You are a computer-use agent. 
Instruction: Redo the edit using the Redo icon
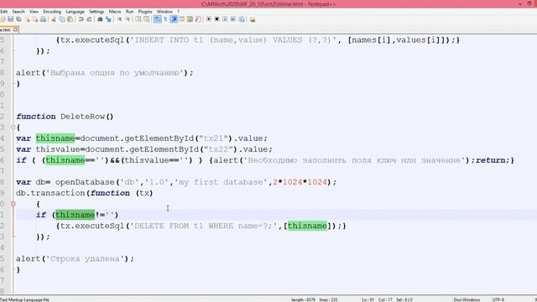(89, 19)
